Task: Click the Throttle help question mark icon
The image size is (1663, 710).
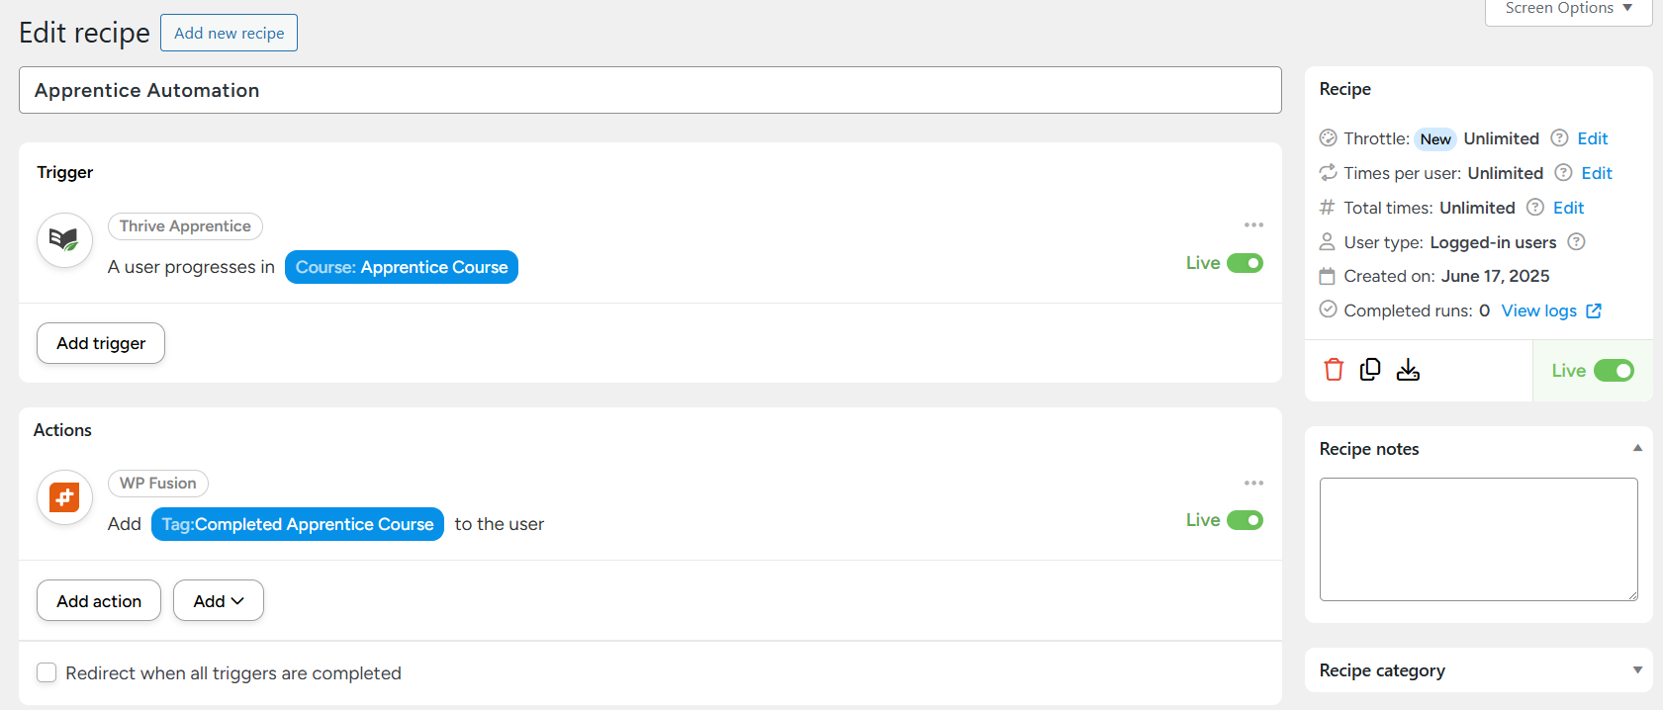Action: [1559, 137]
